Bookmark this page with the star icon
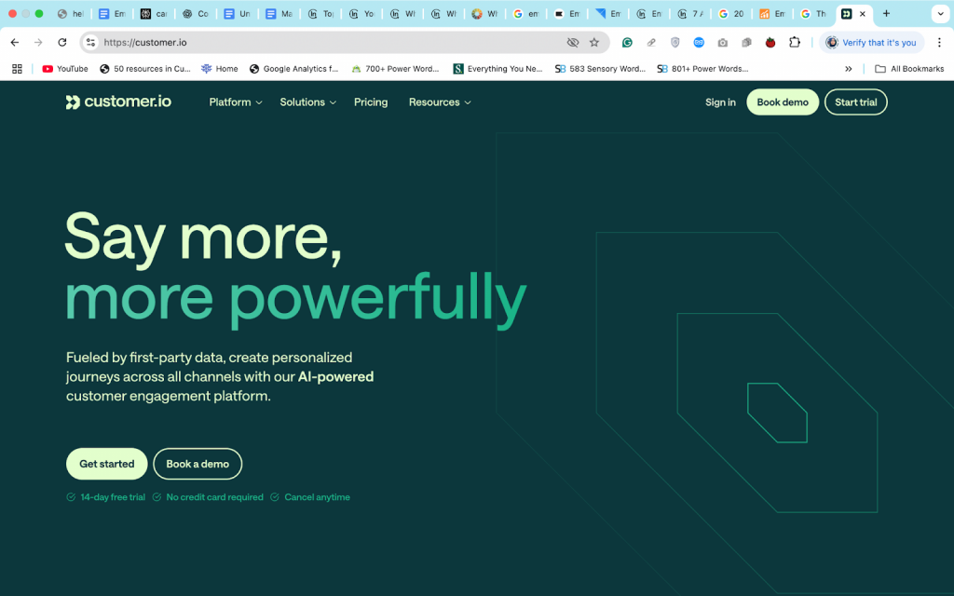Screen dimensions: 954x596 click(593, 42)
